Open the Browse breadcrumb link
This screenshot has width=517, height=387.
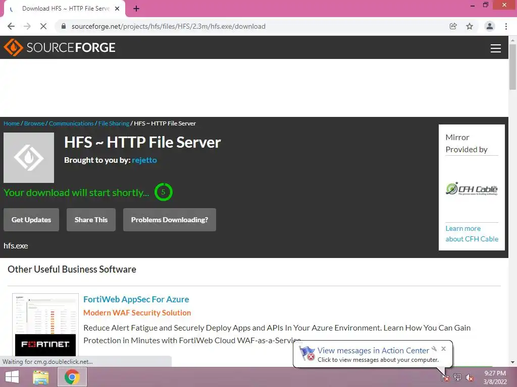(34, 123)
